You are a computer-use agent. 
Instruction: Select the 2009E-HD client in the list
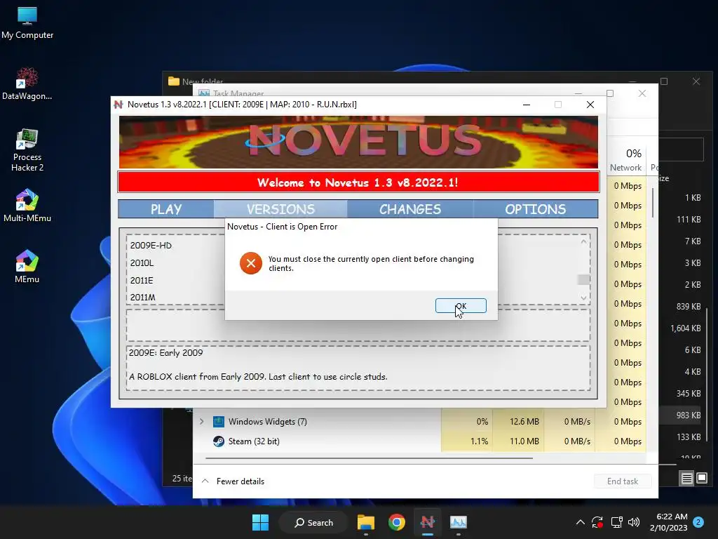click(151, 245)
